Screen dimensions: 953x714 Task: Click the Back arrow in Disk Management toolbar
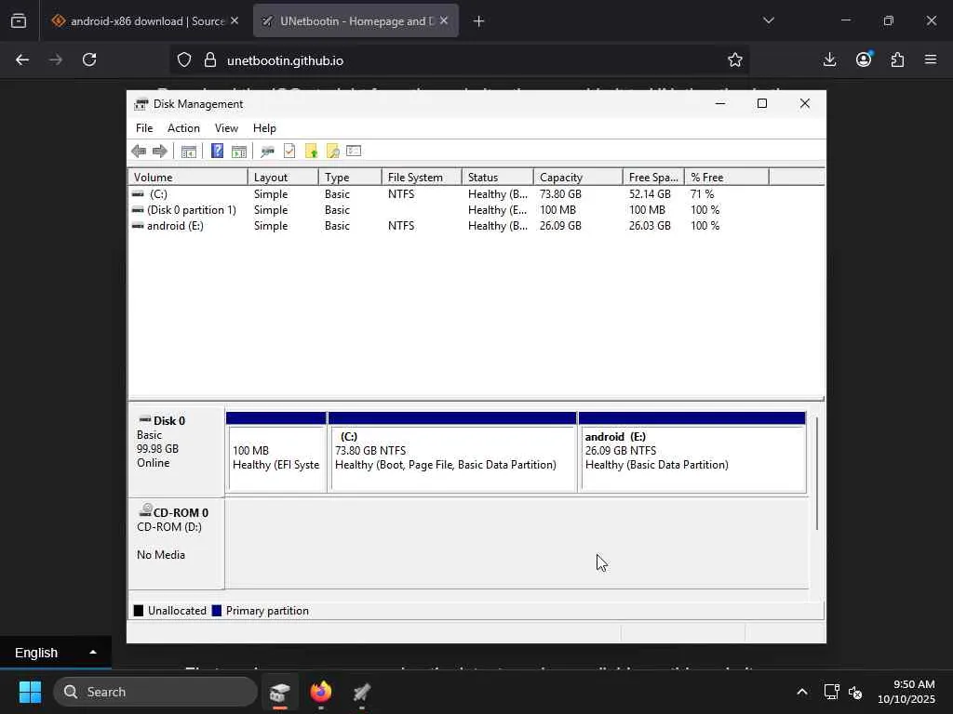pos(139,152)
